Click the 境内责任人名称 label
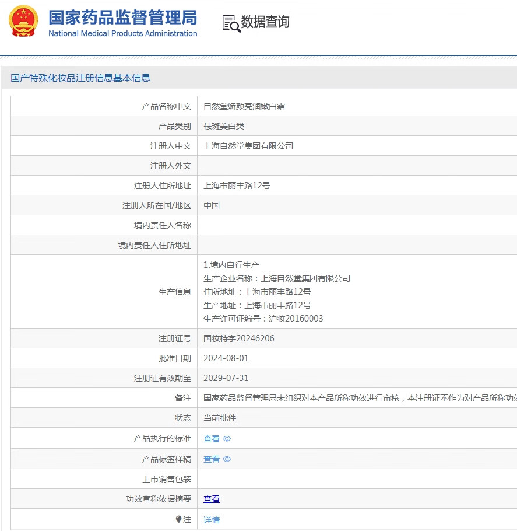Image resolution: width=517 pixels, height=531 pixels. (163, 225)
